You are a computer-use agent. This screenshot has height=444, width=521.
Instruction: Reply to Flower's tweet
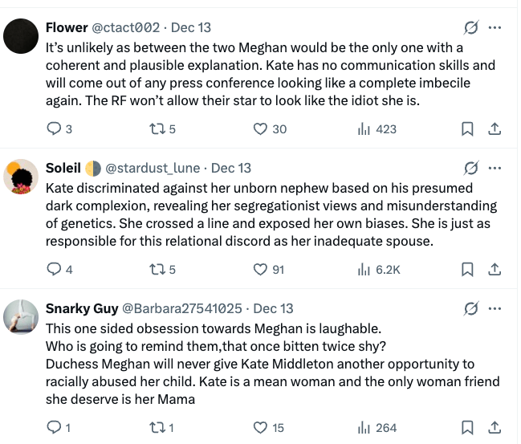54,128
